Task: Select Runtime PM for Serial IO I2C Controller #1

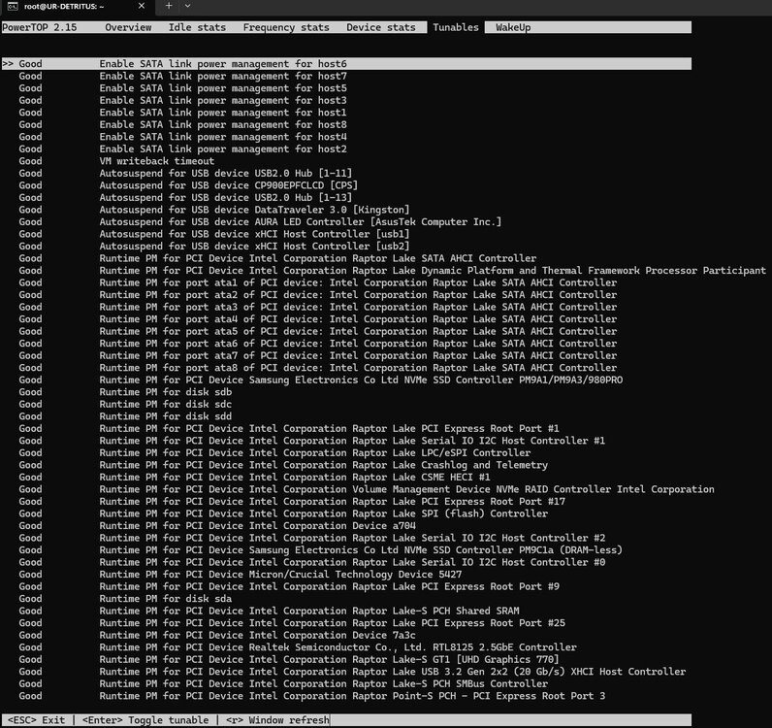Action: [x=311, y=441]
